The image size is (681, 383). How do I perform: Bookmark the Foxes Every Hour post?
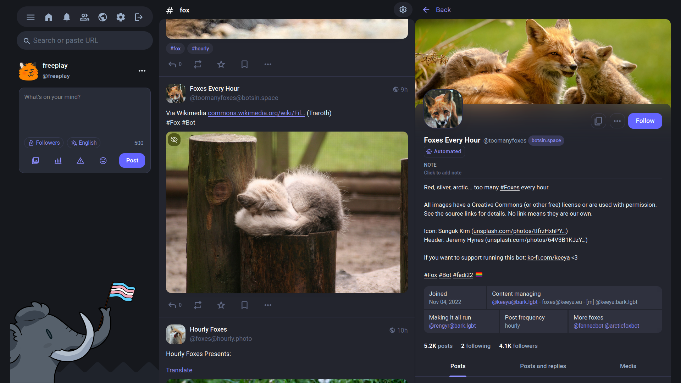pos(244,305)
